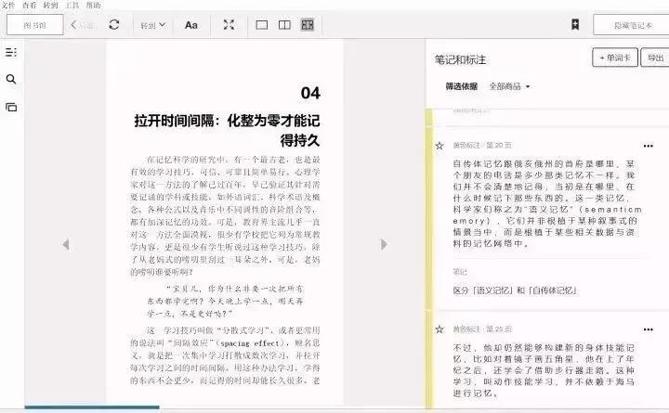Click the 图书馆 library button
Viewport: 669px width, 413px height.
point(35,25)
